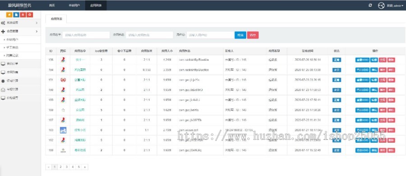The height and width of the screenshot is (176, 406).
Task: Expand the first sidebar menu chevron
Action: click(37, 23)
